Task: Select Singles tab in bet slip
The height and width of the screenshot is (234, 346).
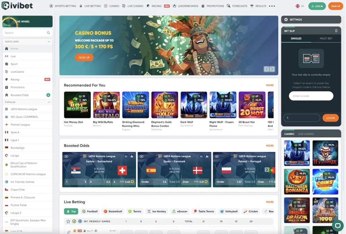Action: click(x=296, y=38)
